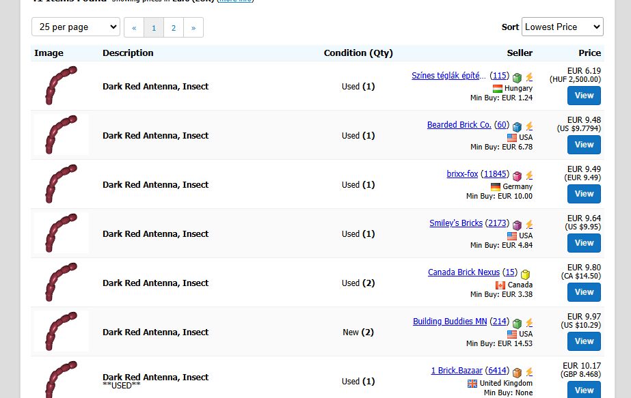Go to page 2 of results

[174, 28]
